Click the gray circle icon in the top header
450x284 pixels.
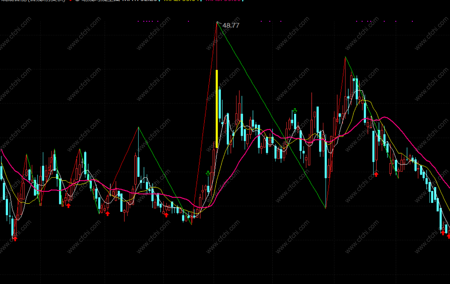pyautogui.click(x=77, y=1)
